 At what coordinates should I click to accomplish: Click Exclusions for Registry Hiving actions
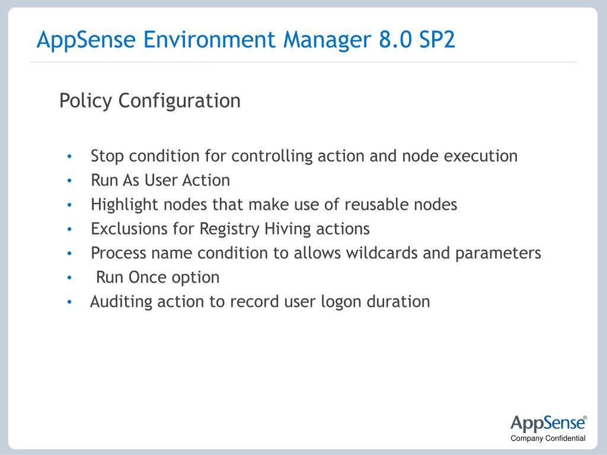pyautogui.click(x=230, y=229)
